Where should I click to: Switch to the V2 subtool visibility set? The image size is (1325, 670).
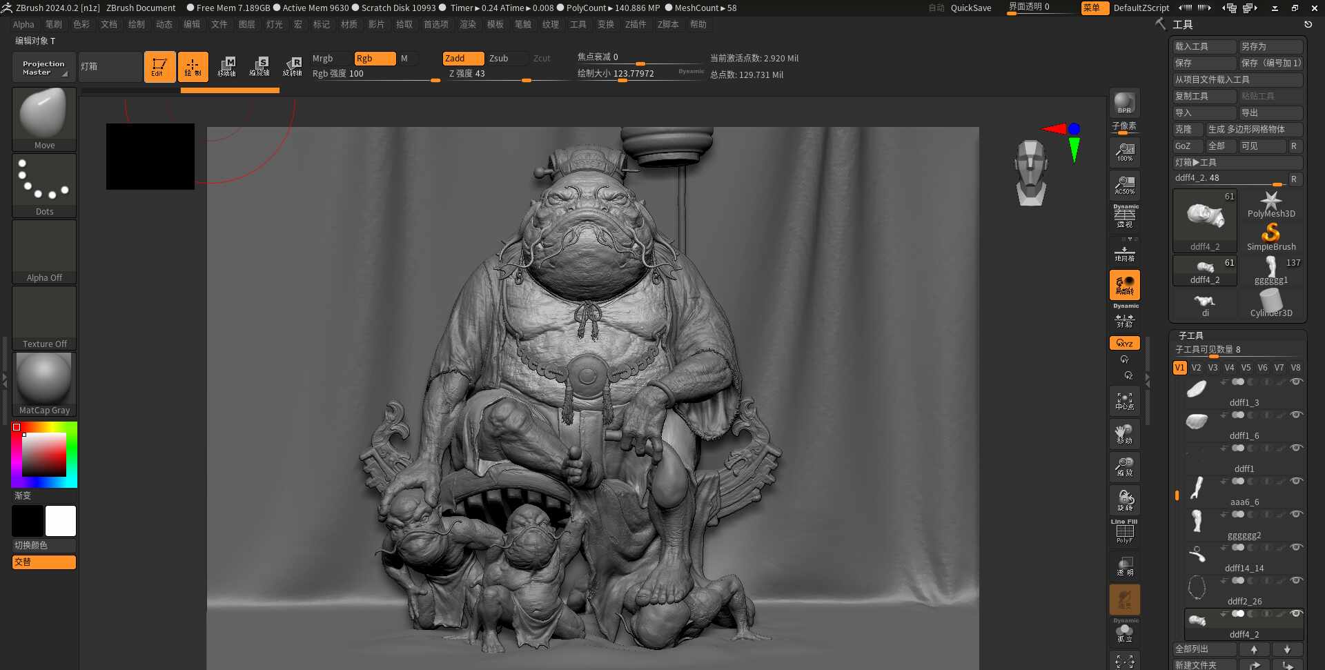click(1196, 368)
